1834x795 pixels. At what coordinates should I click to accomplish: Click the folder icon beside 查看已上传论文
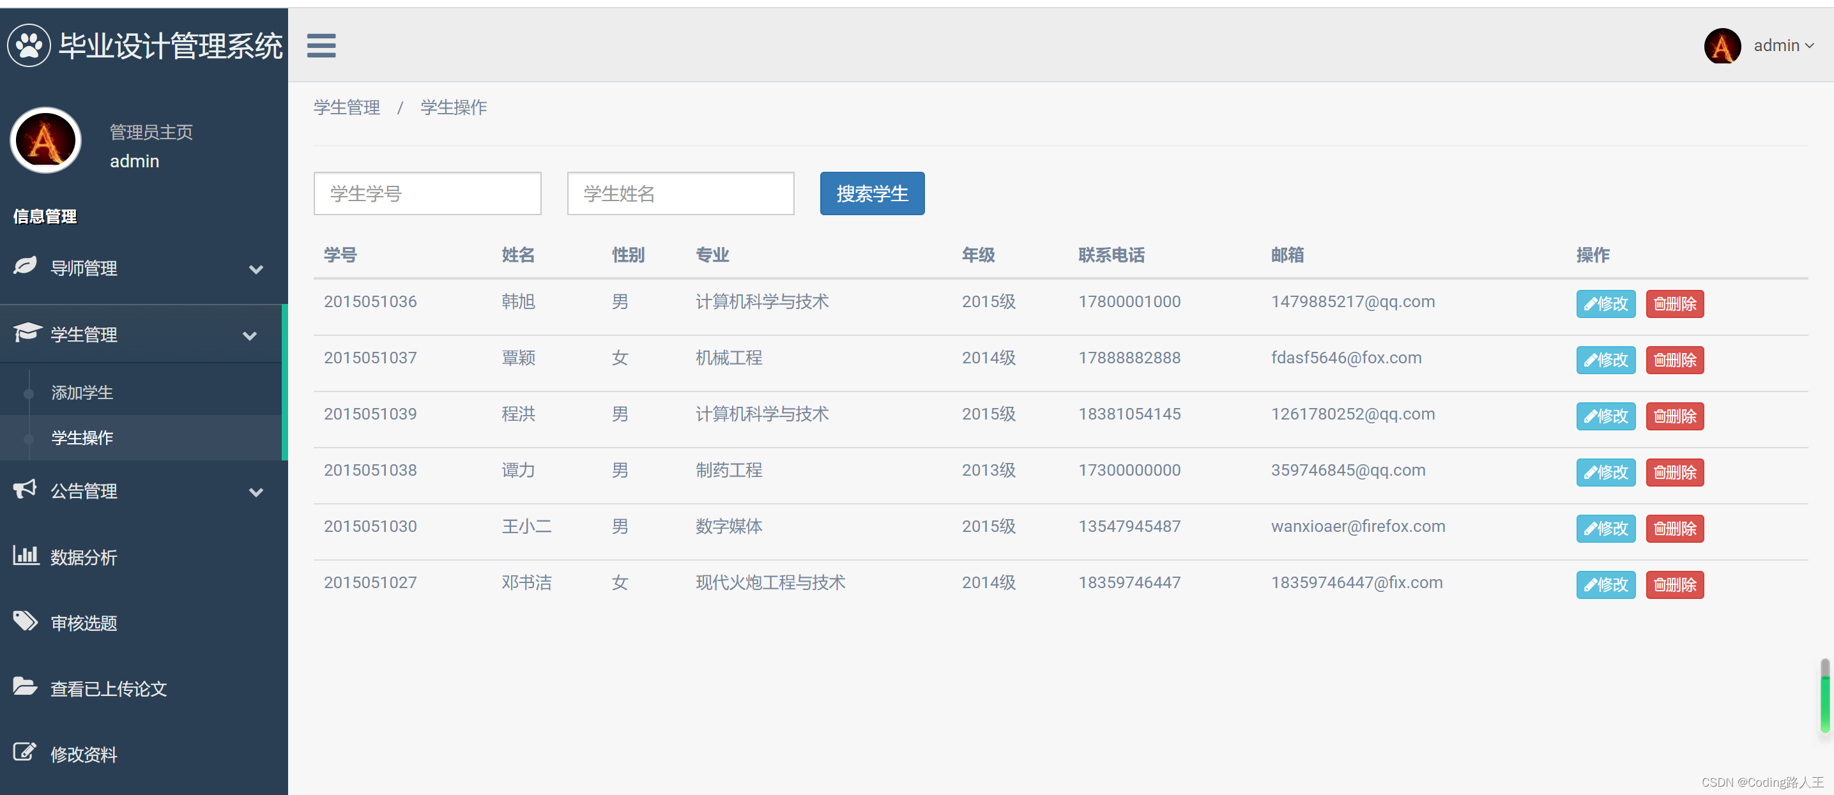click(x=26, y=687)
